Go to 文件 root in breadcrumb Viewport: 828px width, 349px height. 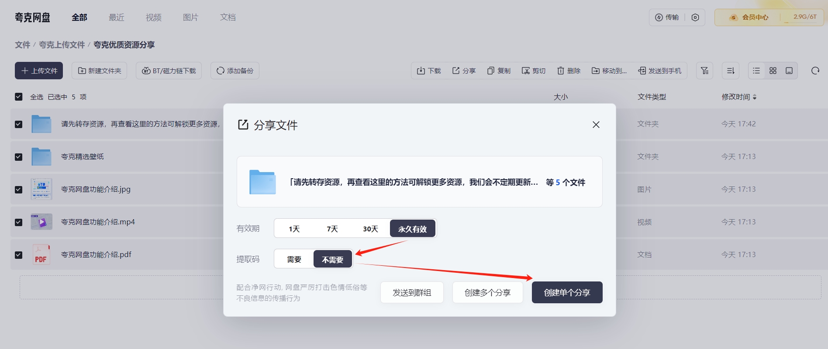coord(23,45)
